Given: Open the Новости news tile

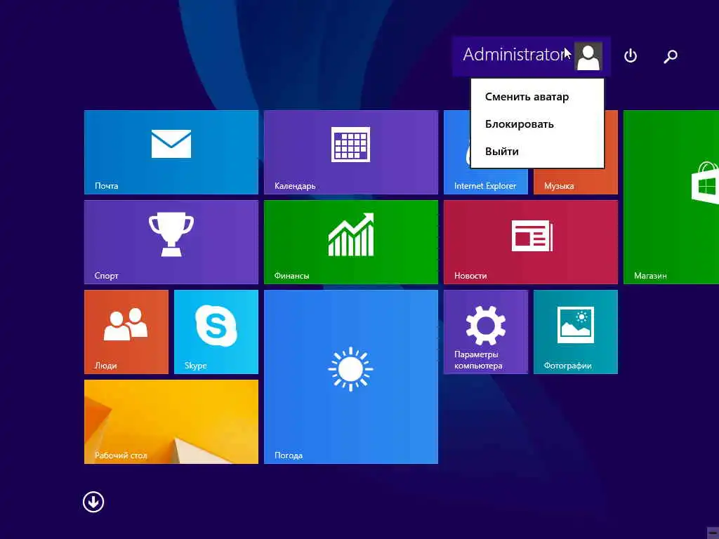Looking at the screenshot, I should coord(531,242).
